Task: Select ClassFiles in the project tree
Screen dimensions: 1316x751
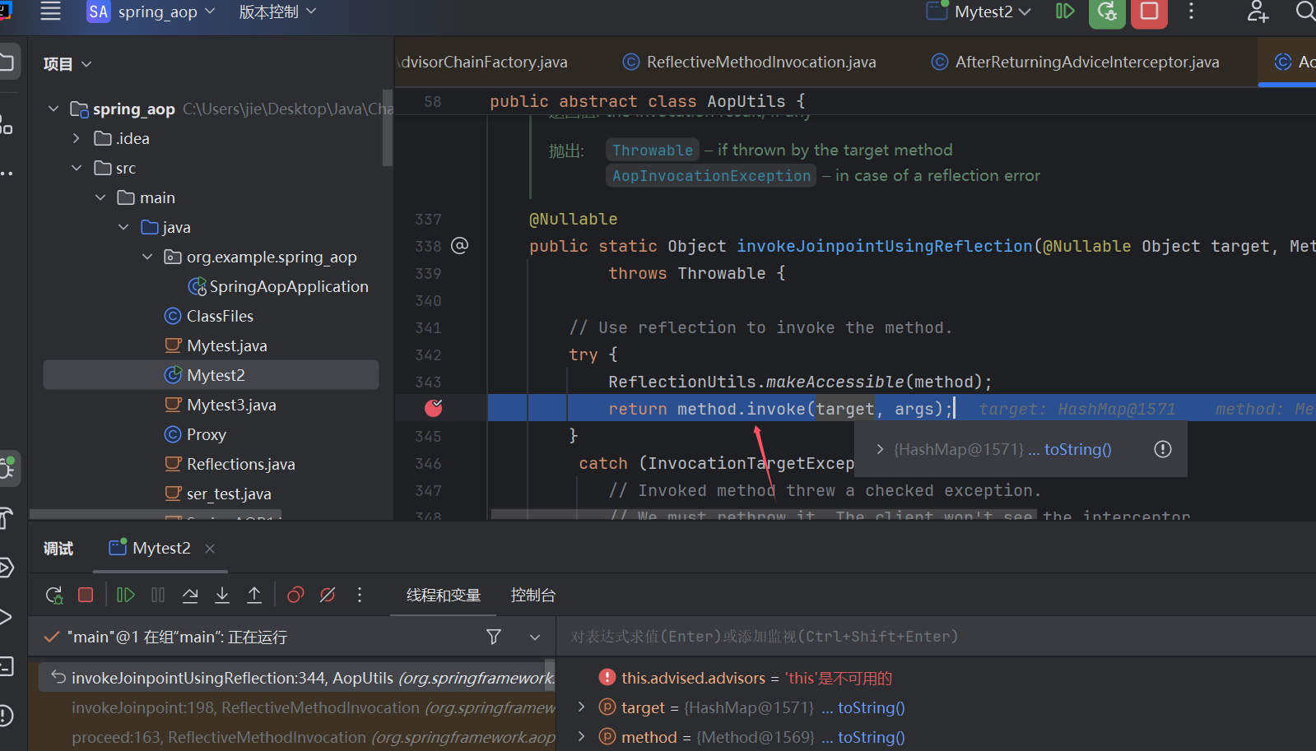Action: [209, 316]
